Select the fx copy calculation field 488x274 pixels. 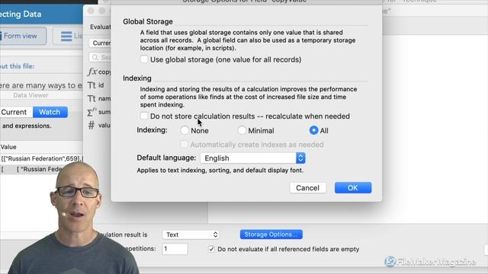point(98,72)
